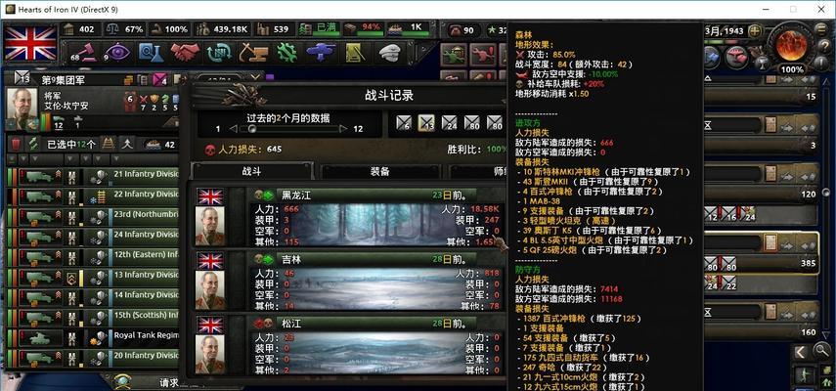Click the 人力损失 skull icon
The width and height of the screenshot is (836, 391).
click(x=210, y=150)
